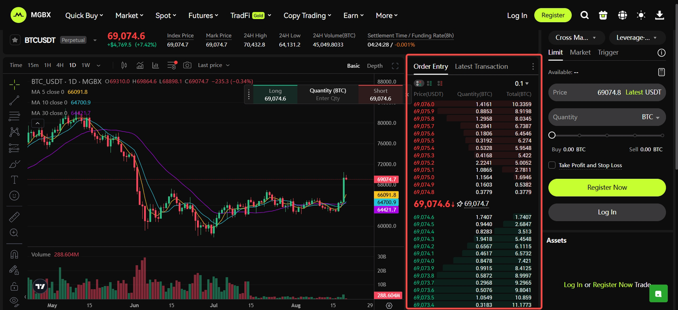Open the TradFi Gold menu
Image resolution: width=678 pixels, height=310 pixels.
(251, 15)
